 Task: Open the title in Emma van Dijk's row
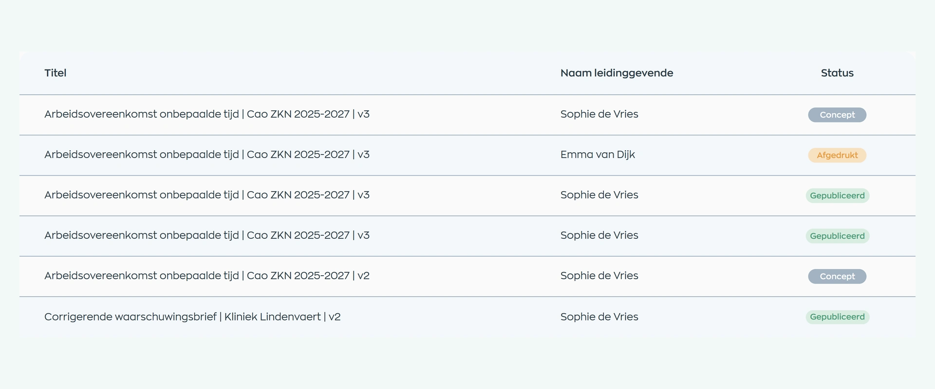(207, 155)
